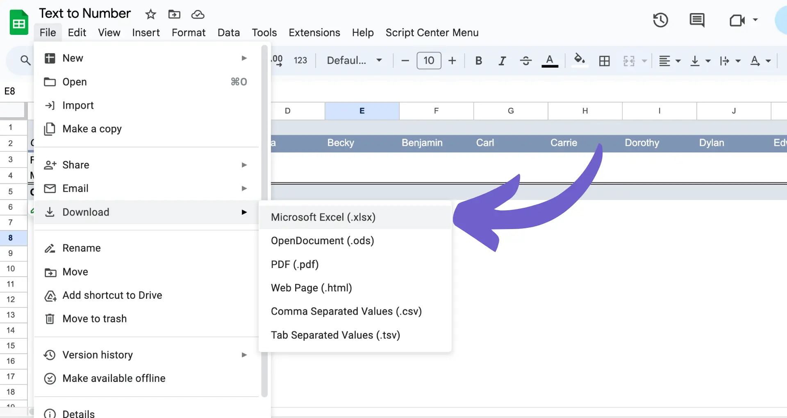Viewport: 787px width, 418px height.
Task: Expand the Share submenu
Action: [x=146, y=165]
